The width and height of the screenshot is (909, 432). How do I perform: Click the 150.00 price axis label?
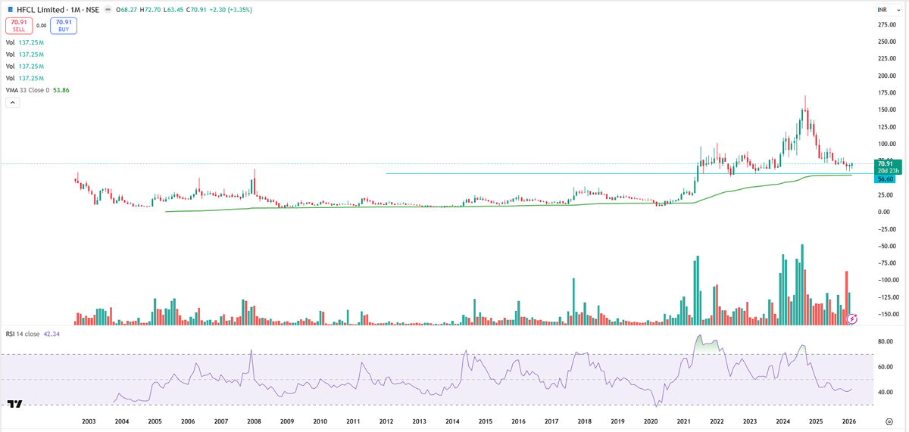tap(887, 110)
